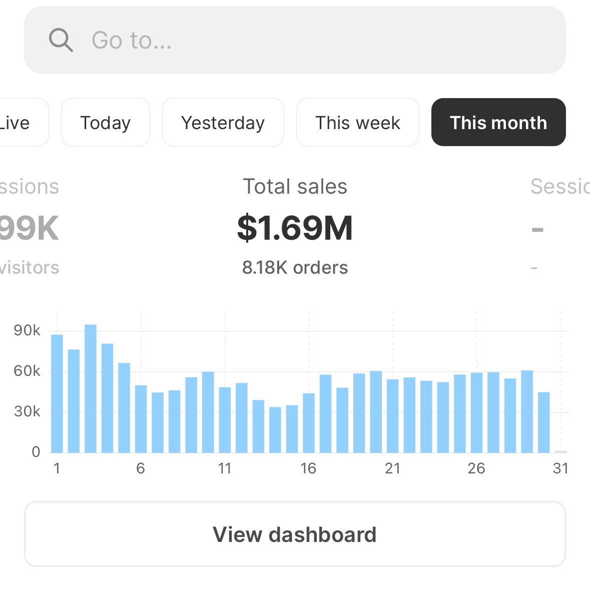The image size is (590, 590).
Task: Click the 8.18K orders link
Action: tap(295, 267)
